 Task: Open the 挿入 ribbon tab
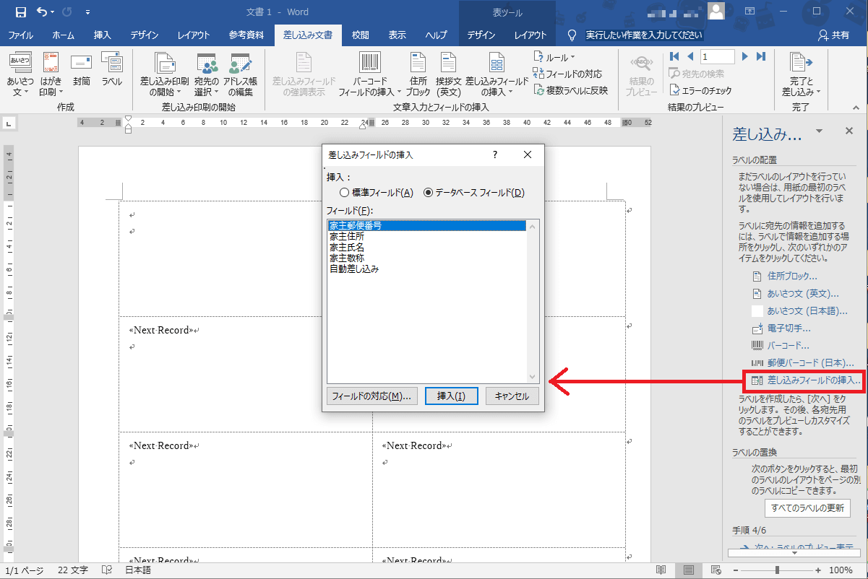[103, 35]
